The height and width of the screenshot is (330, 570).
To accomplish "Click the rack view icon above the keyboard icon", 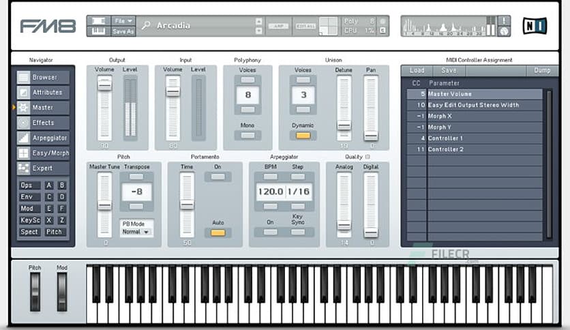I will [98, 20].
